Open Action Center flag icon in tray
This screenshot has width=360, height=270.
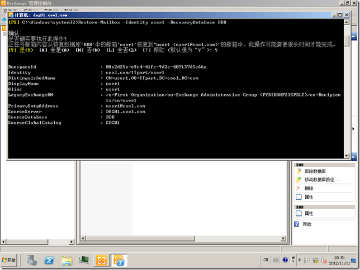point(307,261)
